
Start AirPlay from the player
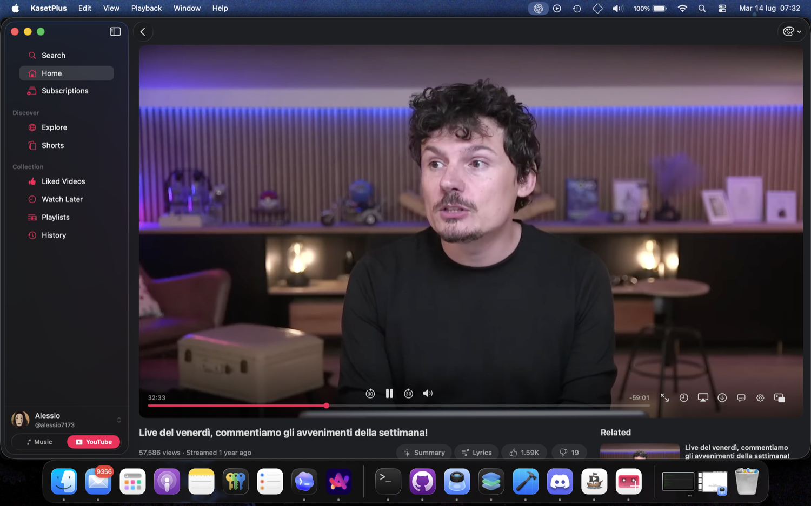pos(703,398)
